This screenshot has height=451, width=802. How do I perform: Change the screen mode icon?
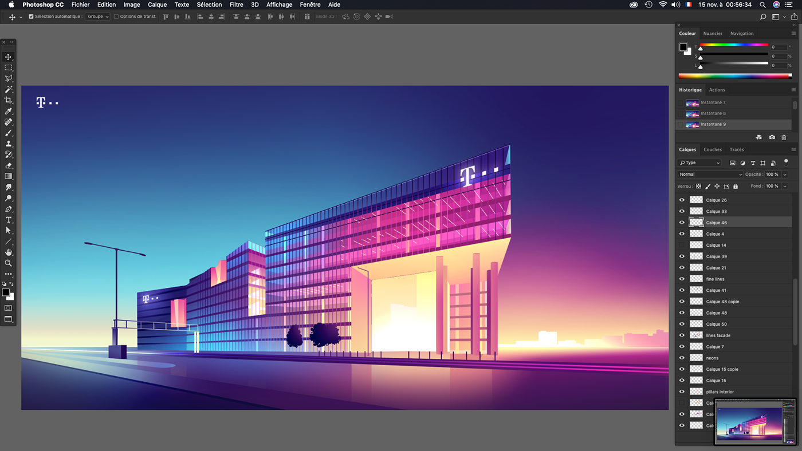tap(9, 319)
